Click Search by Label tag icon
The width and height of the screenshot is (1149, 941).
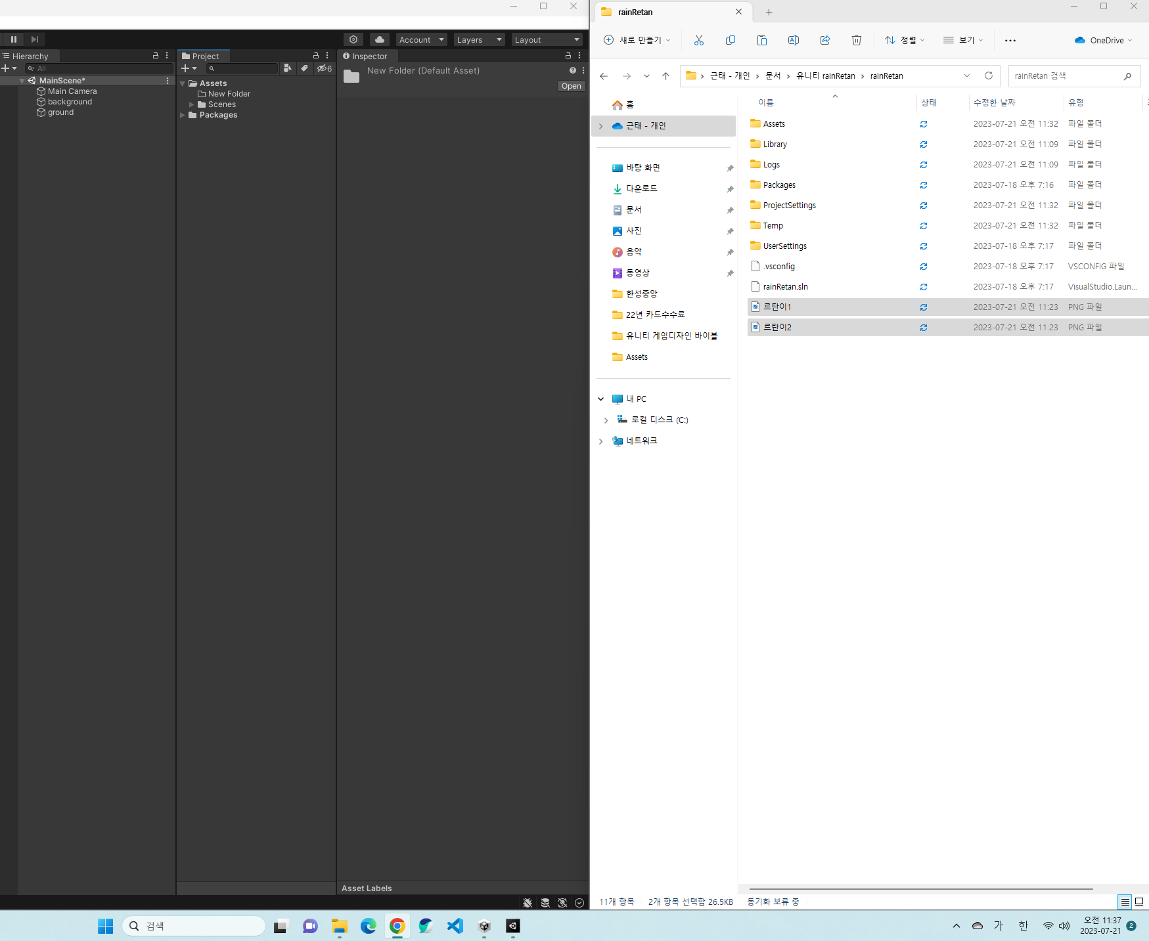point(305,68)
